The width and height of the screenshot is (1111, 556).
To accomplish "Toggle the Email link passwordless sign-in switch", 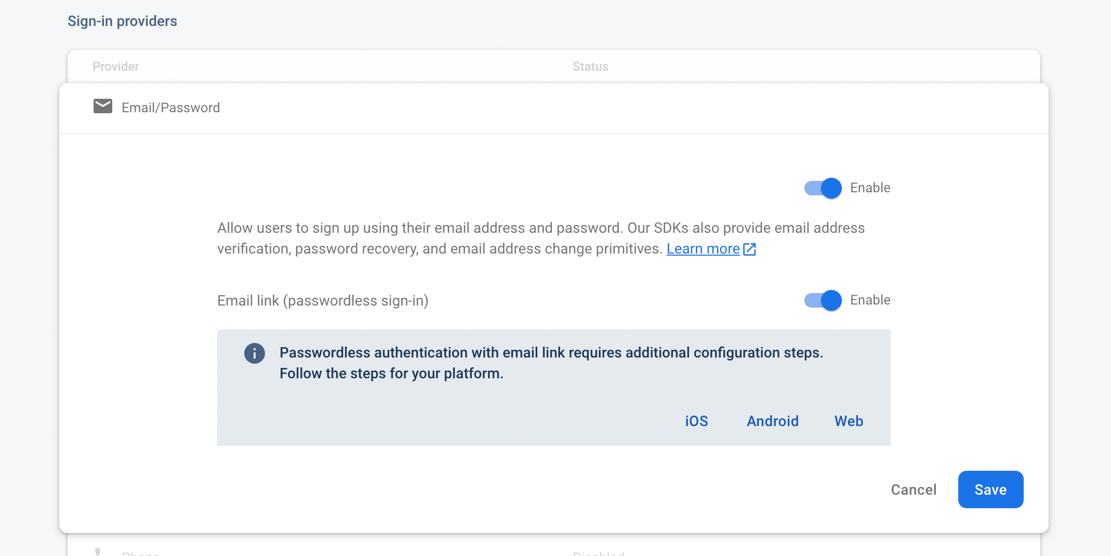I will pos(823,300).
